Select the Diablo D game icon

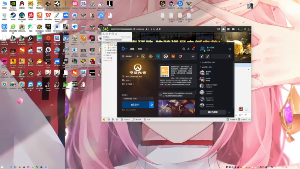click(x=181, y=56)
